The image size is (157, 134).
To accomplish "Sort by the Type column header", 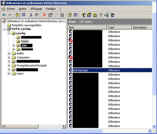I will pos(119,28).
